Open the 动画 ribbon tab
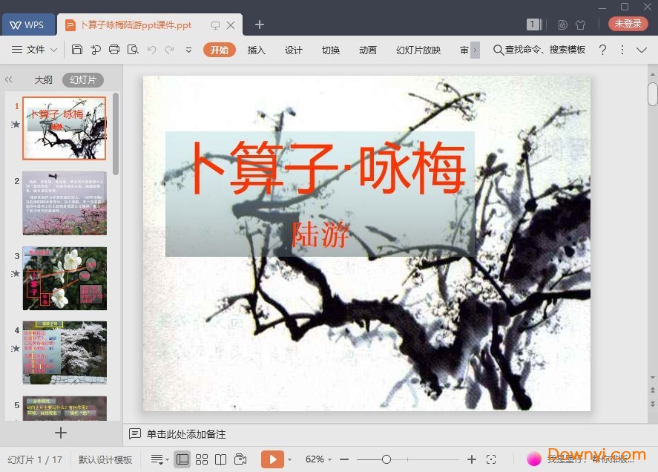Image resolution: width=658 pixels, height=472 pixels. point(367,50)
